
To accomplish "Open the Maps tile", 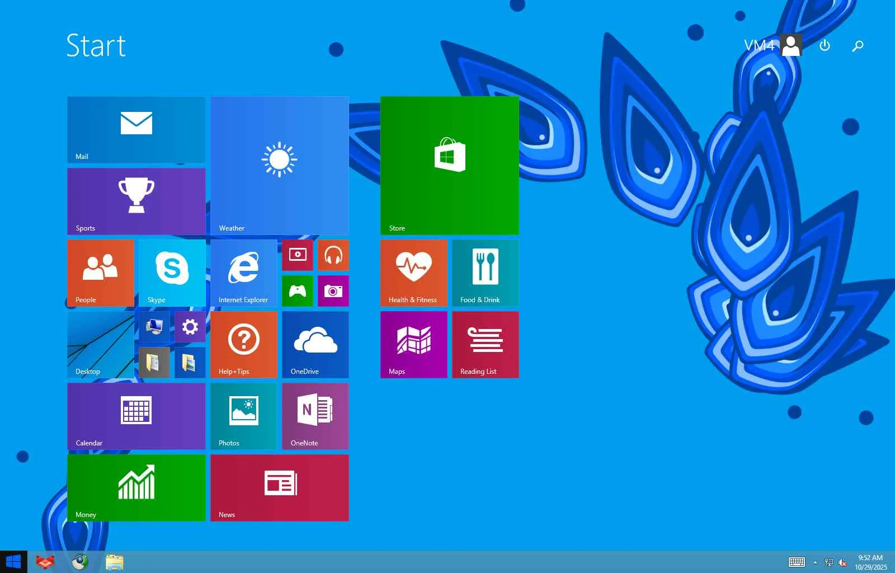I will [414, 345].
